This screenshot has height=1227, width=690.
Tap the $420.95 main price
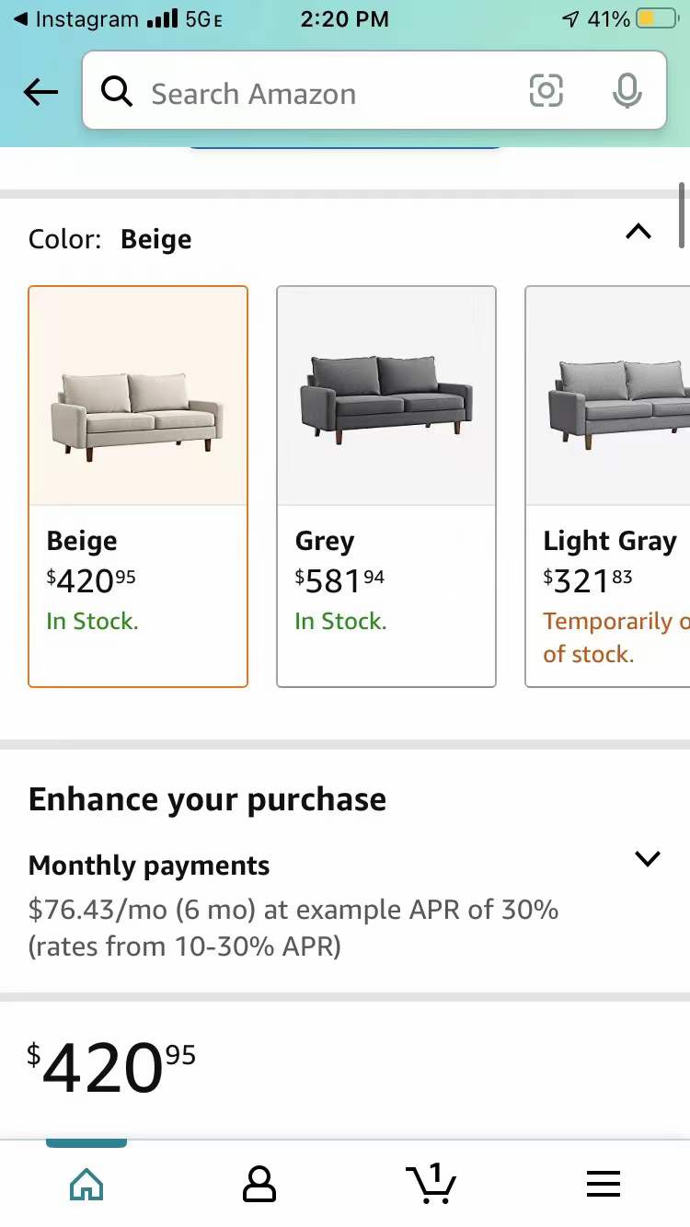[111, 1067]
